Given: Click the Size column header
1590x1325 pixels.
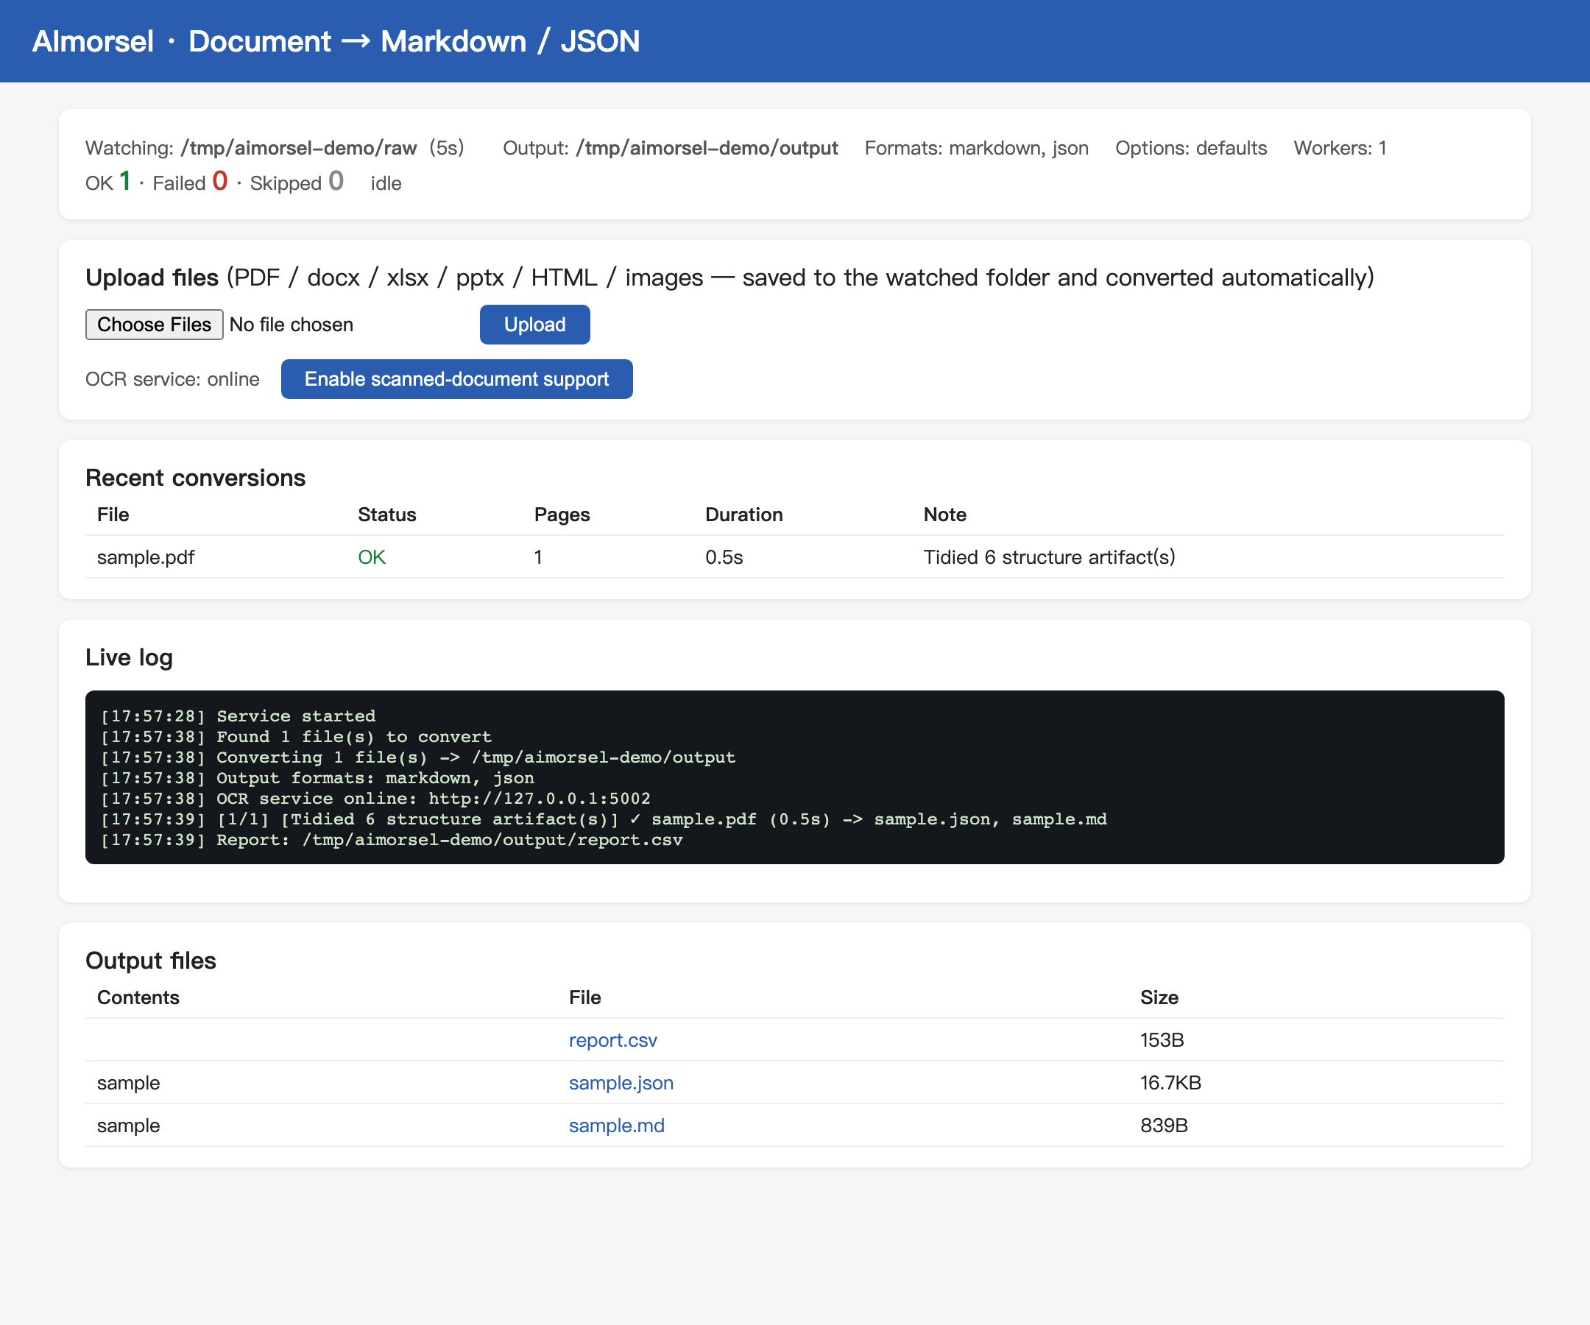Looking at the screenshot, I should [x=1159, y=998].
